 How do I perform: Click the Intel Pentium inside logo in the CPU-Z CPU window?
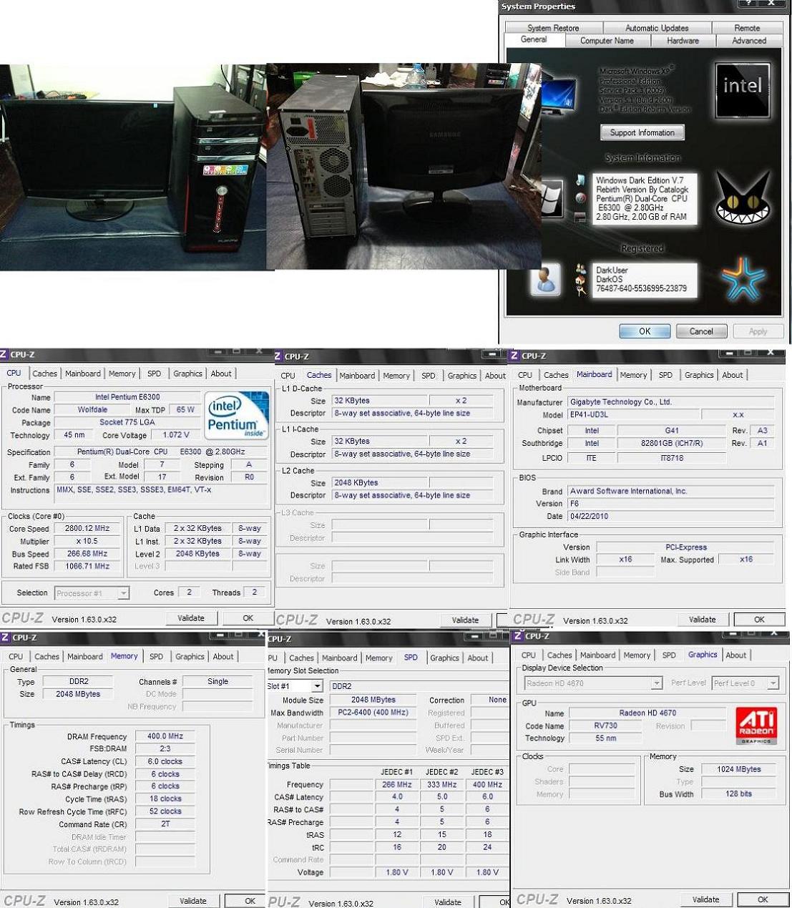coord(236,414)
